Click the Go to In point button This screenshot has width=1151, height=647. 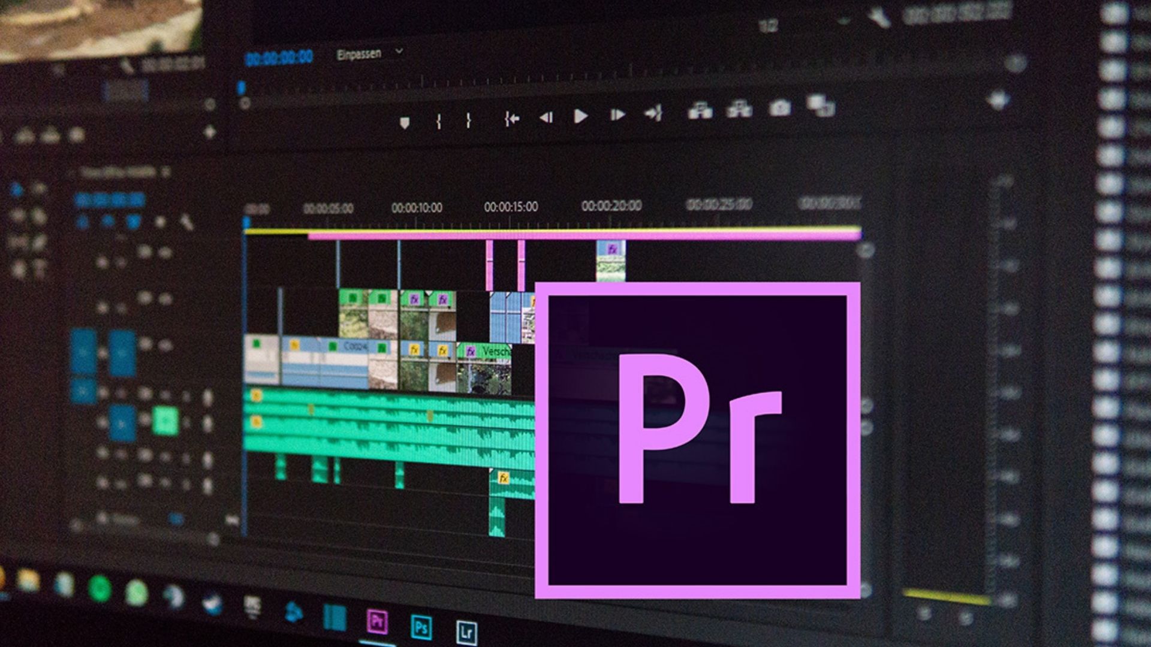511,119
